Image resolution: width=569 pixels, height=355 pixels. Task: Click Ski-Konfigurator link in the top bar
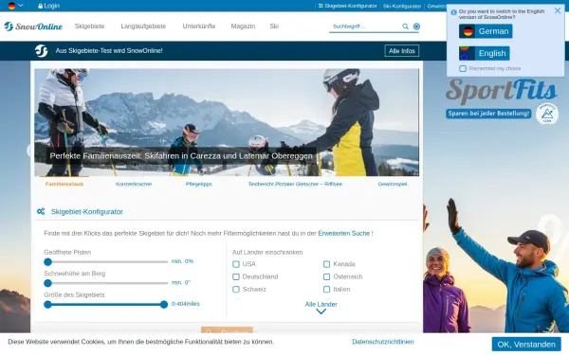pos(402,6)
